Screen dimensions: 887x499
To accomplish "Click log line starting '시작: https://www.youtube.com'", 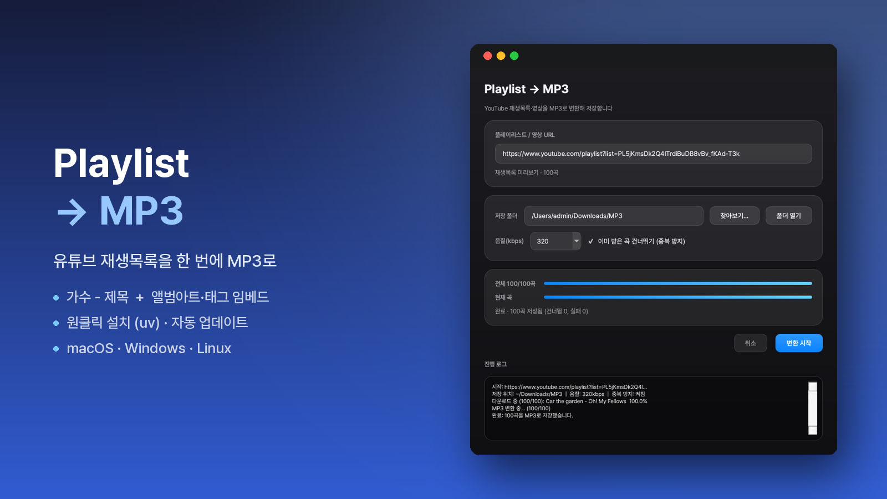I will 569,387.
